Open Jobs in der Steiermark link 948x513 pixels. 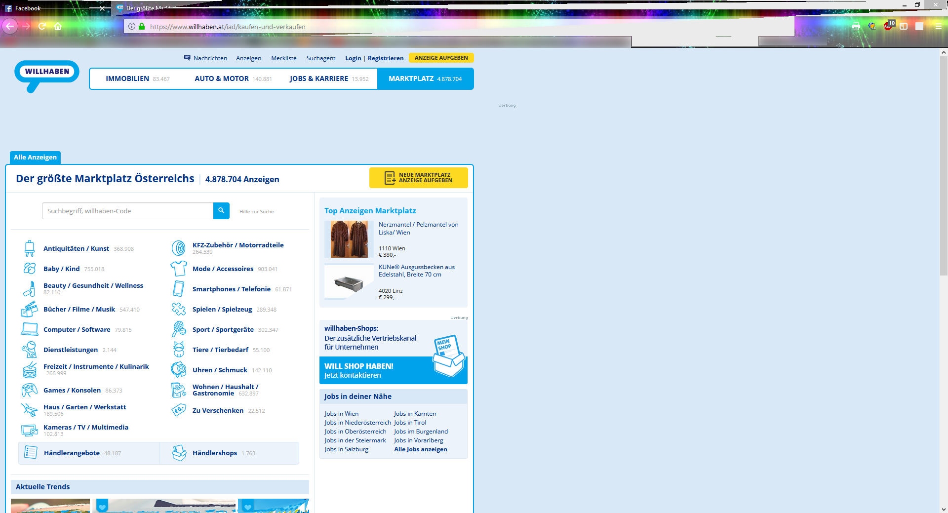pyautogui.click(x=355, y=440)
